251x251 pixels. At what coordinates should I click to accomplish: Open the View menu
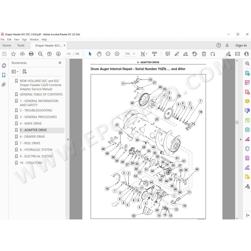tap(16, 39)
